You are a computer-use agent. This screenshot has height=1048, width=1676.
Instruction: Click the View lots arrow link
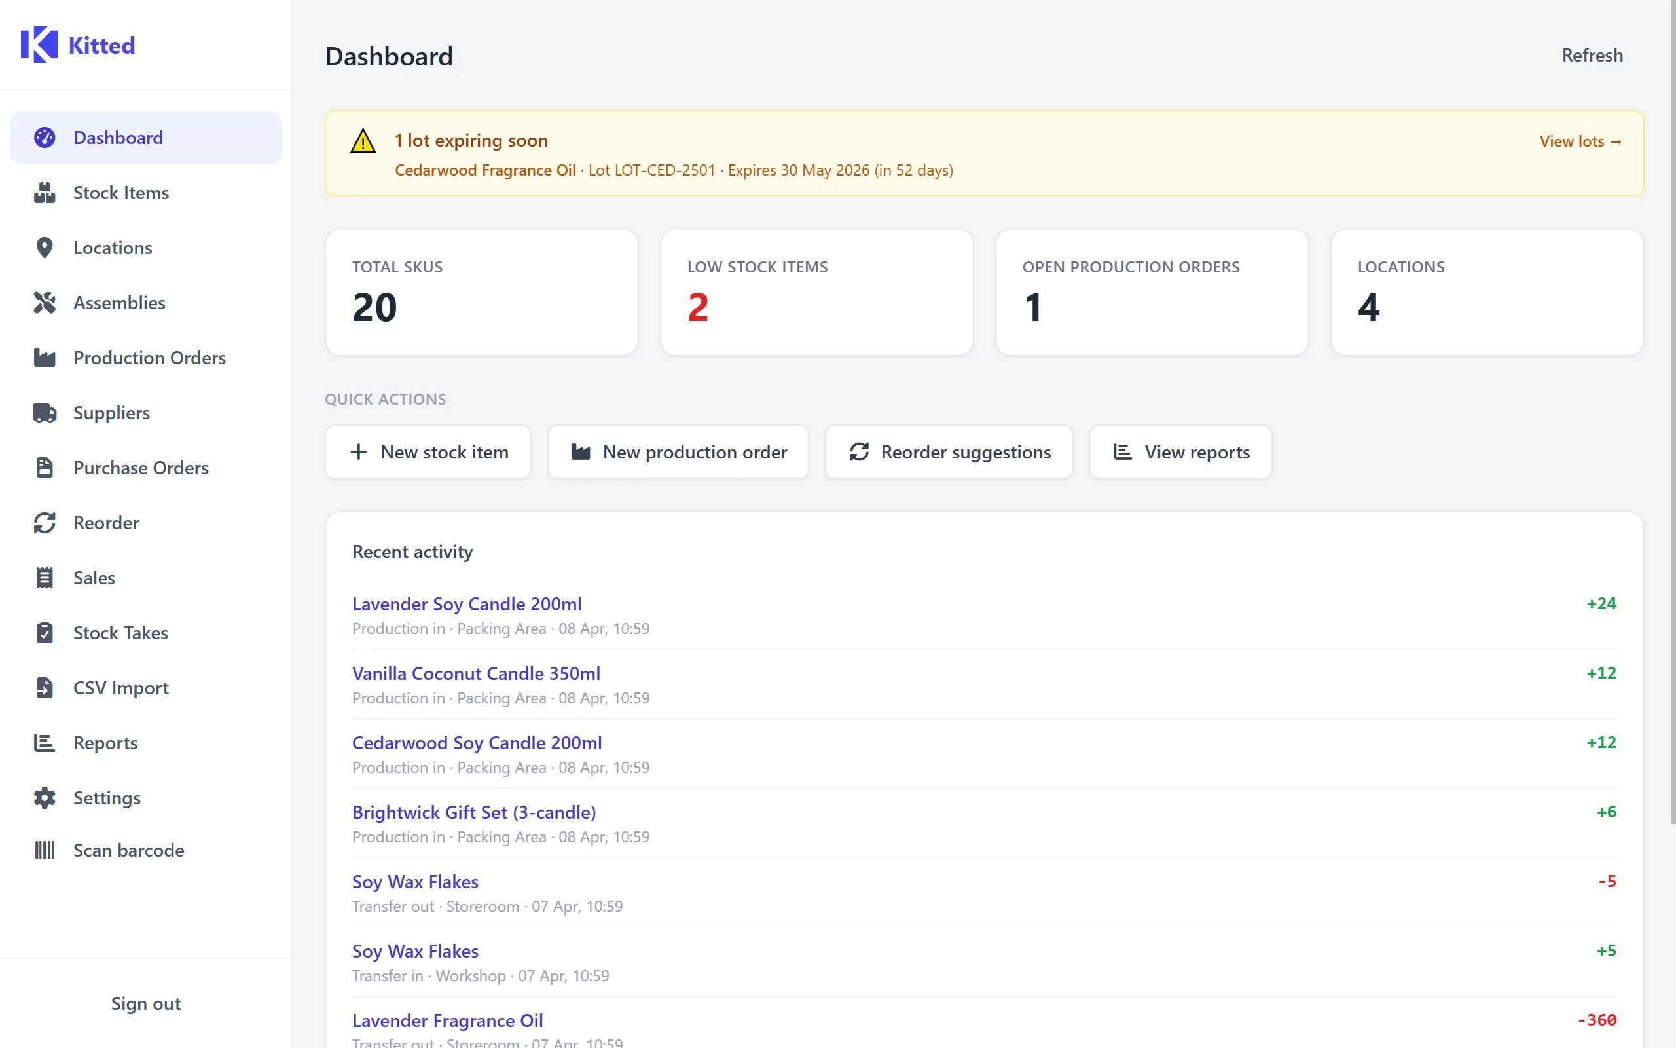1580,141
